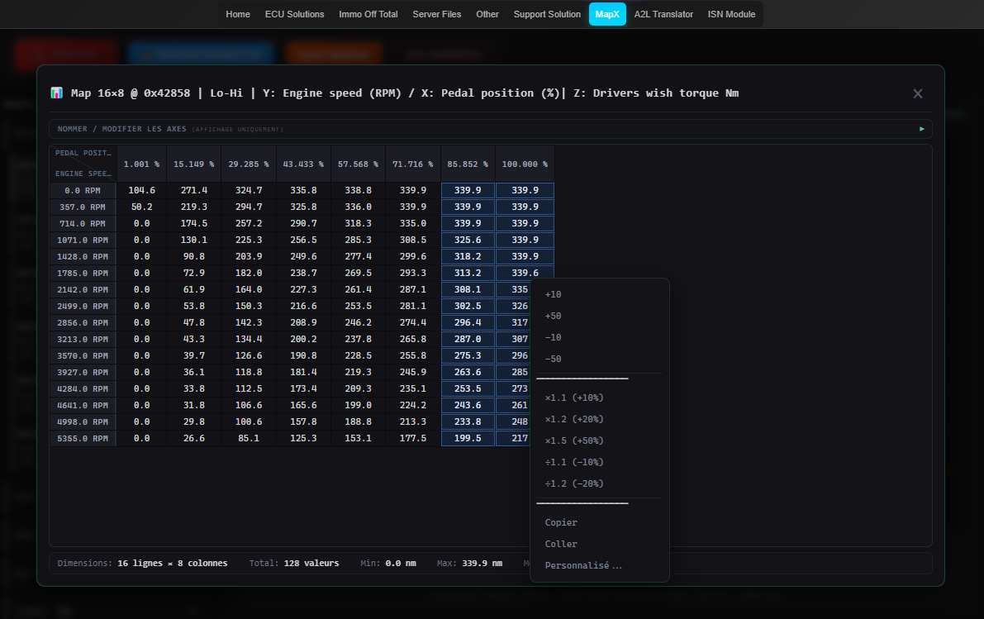Click the chart icon in map title

[x=56, y=93]
